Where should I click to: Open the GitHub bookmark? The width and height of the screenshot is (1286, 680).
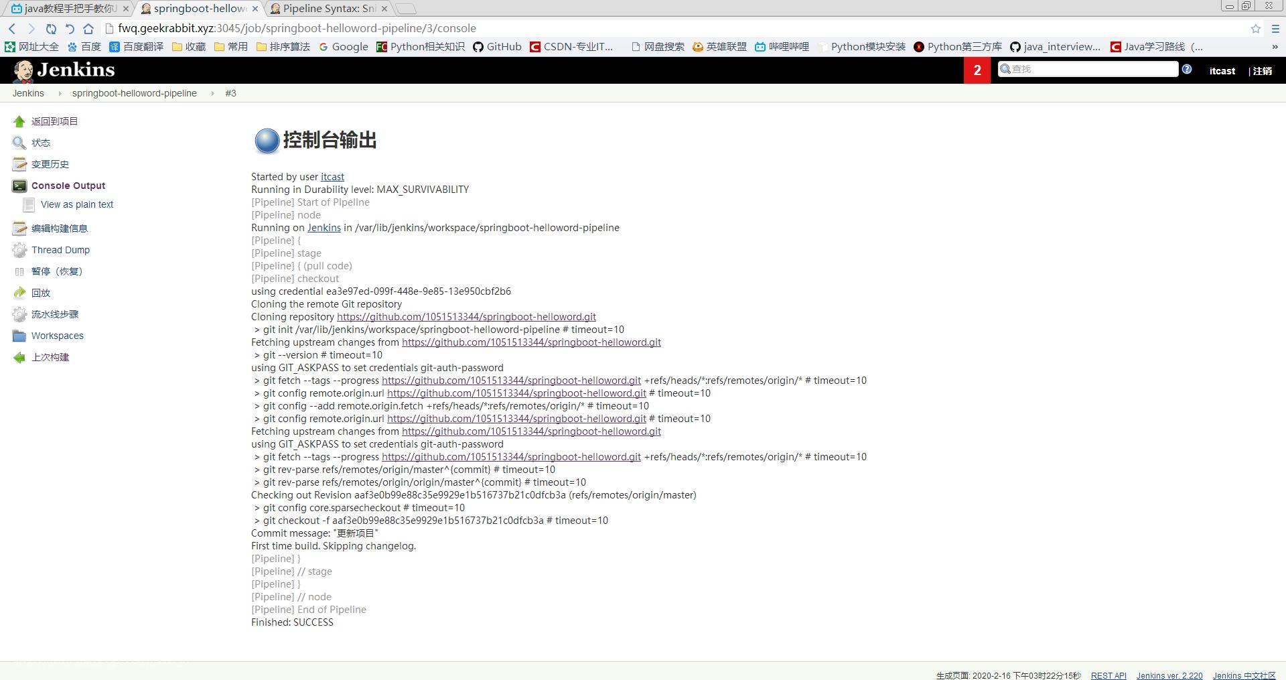tap(497, 47)
